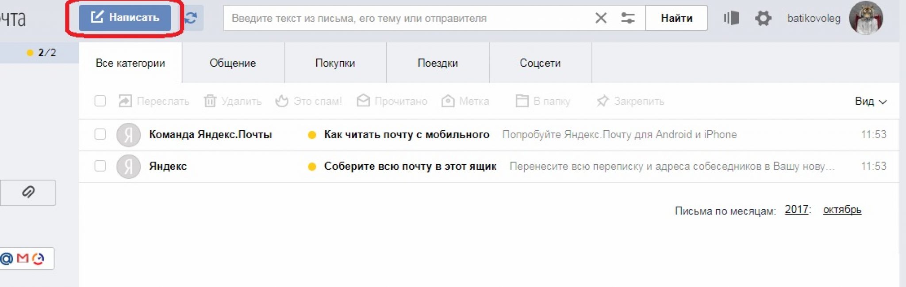Click the Команда Яндекс.Почты sender avatar

pos(129,135)
